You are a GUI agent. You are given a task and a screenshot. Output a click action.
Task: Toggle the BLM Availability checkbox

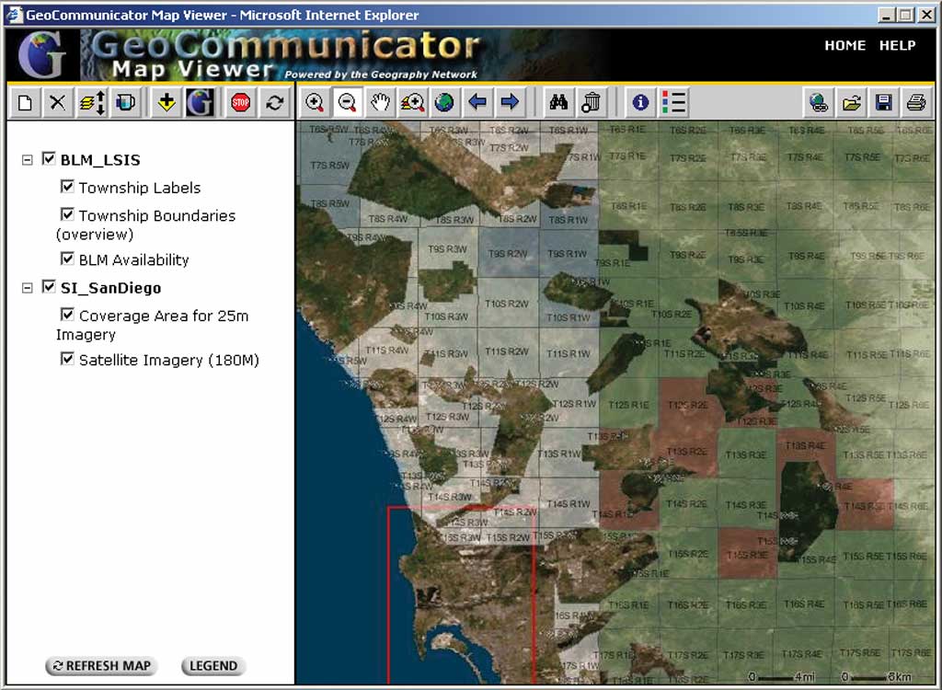(67, 259)
